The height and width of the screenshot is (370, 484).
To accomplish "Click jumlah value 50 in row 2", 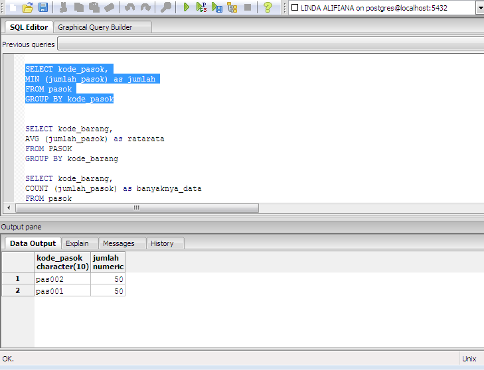I will pyautogui.click(x=108, y=290).
